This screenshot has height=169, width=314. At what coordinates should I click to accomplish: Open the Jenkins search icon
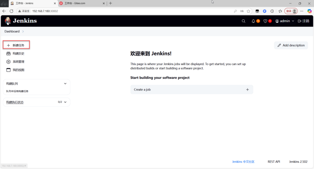243,21
